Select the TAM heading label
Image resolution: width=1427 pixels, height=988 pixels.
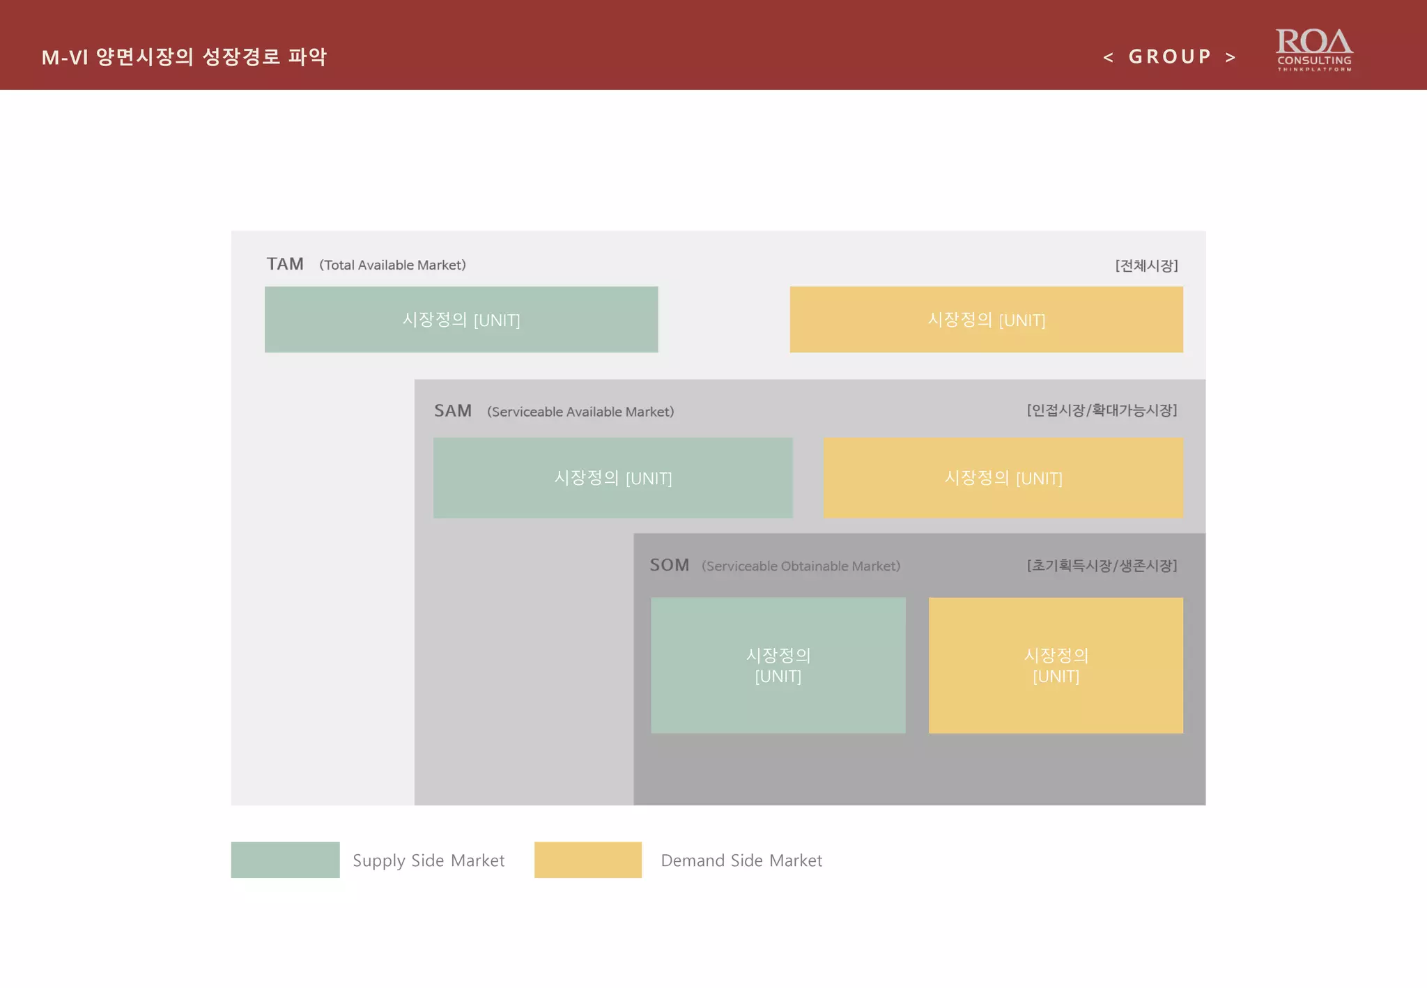[x=285, y=264]
